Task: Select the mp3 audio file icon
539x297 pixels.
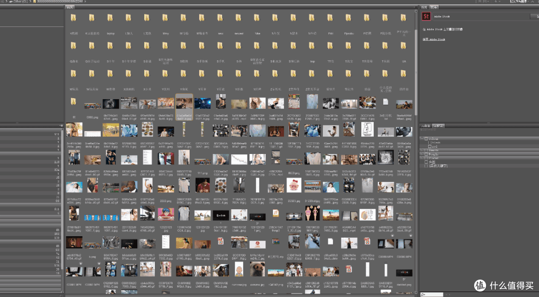Action: (x=275, y=213)
